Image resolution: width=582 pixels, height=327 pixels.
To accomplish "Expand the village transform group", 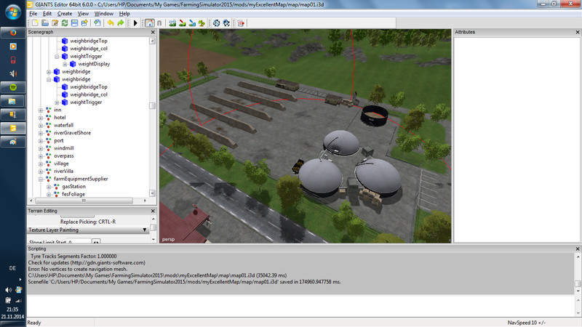I will [x=41, y=164].
